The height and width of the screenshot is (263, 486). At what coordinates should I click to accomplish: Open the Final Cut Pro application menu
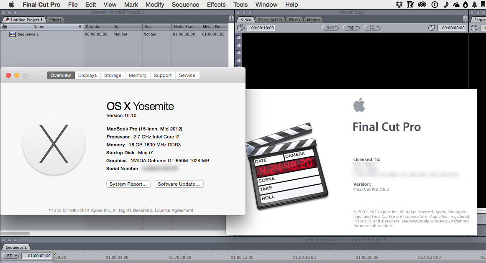(41, 5)
